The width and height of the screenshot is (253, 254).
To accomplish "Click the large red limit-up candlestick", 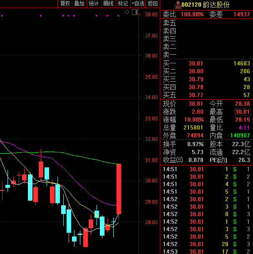I will [x=119, y=189].
